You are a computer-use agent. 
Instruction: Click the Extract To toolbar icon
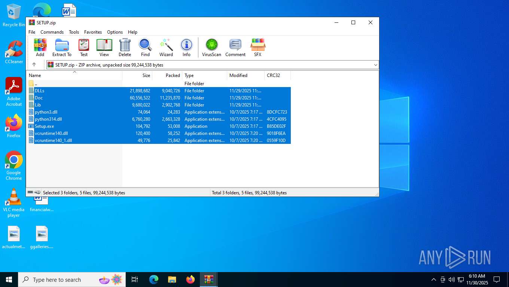click(62, 47)
